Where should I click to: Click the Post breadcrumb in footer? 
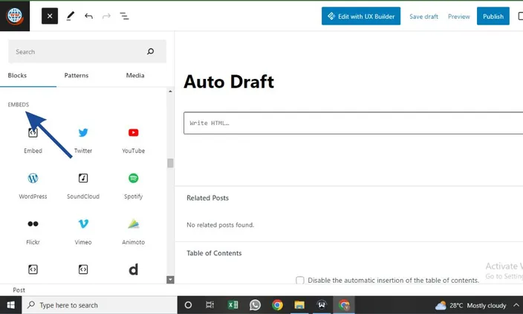[x=19, y=290]
